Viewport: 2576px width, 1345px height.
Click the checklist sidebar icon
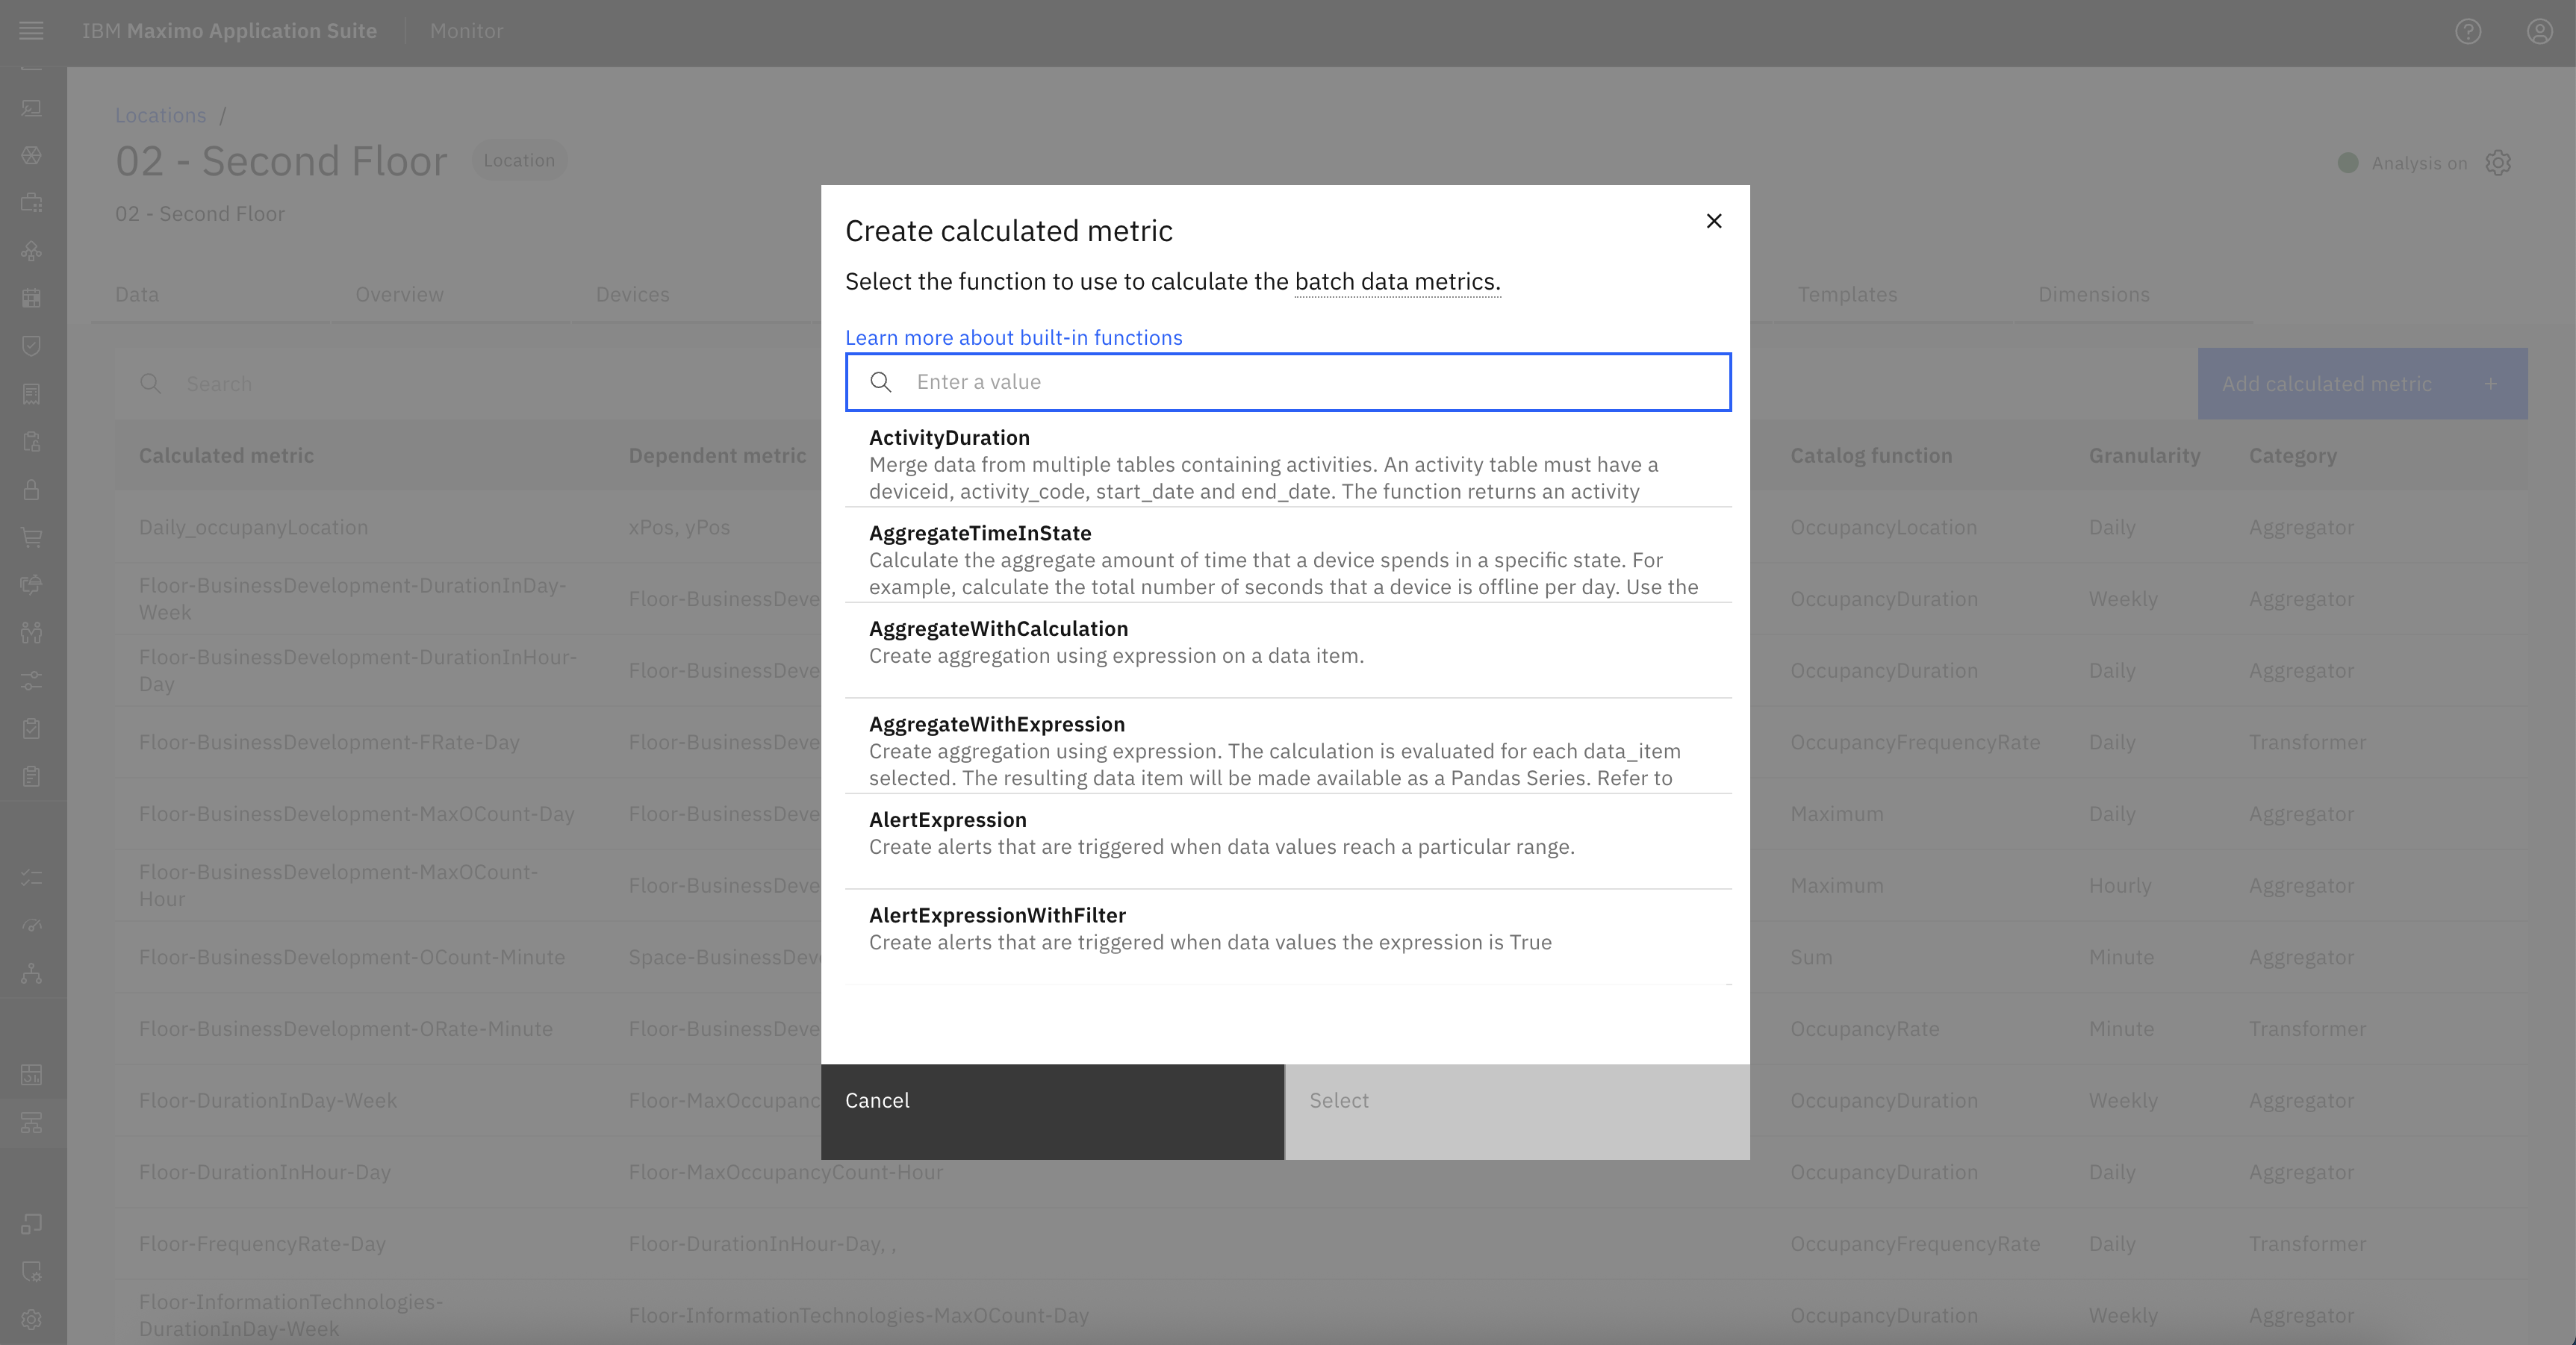(x=31, y=877)
